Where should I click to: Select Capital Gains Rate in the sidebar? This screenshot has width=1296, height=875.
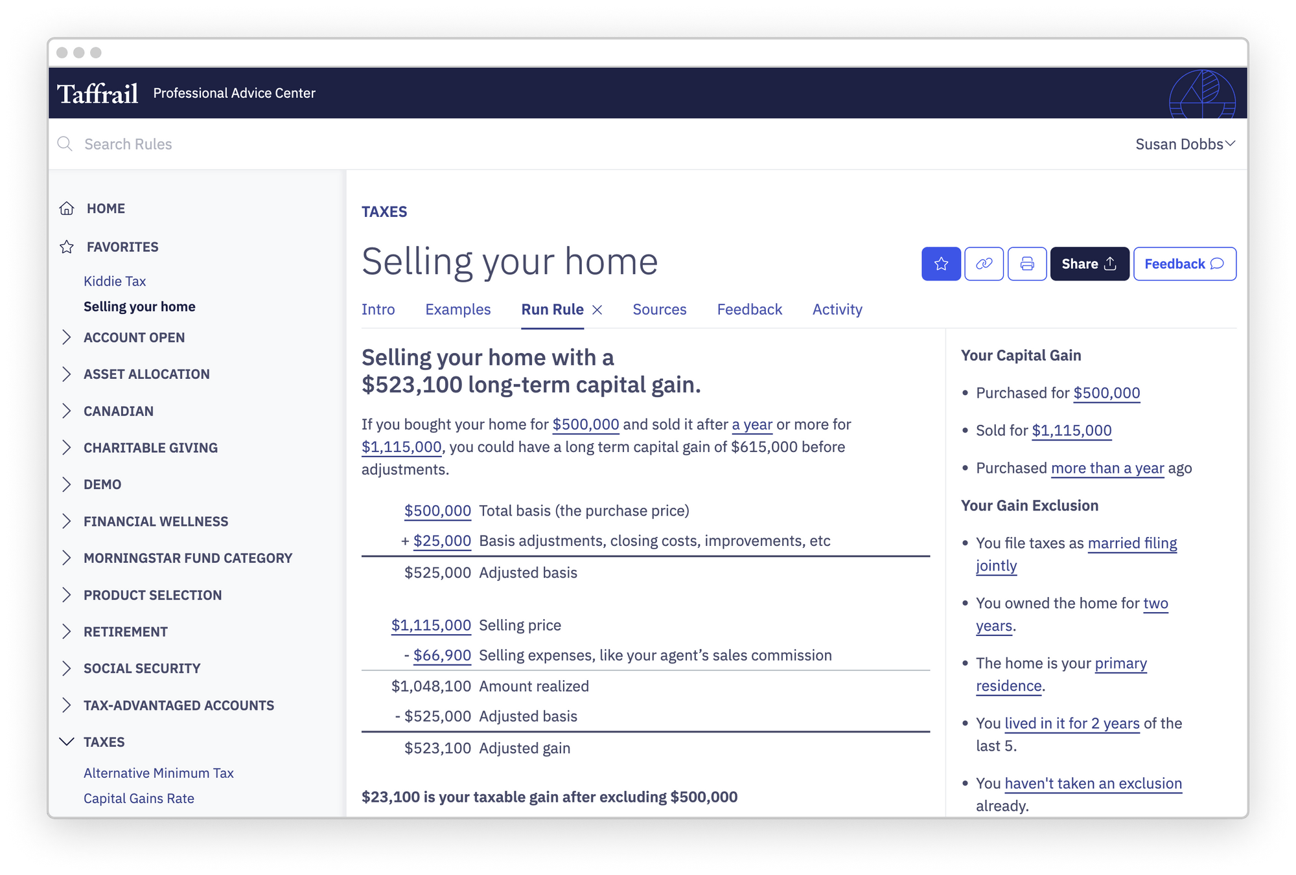[x=138, y=798]
